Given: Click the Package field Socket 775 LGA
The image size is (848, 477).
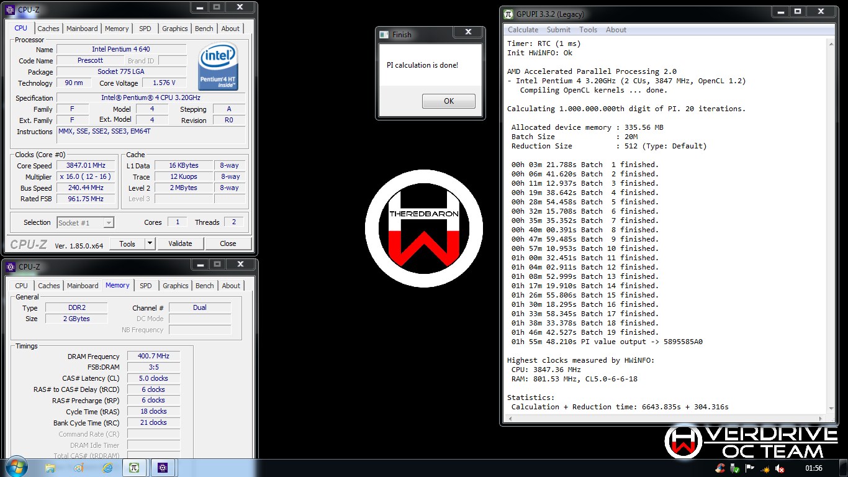Looking at the screenshot, I should (121, 72).
